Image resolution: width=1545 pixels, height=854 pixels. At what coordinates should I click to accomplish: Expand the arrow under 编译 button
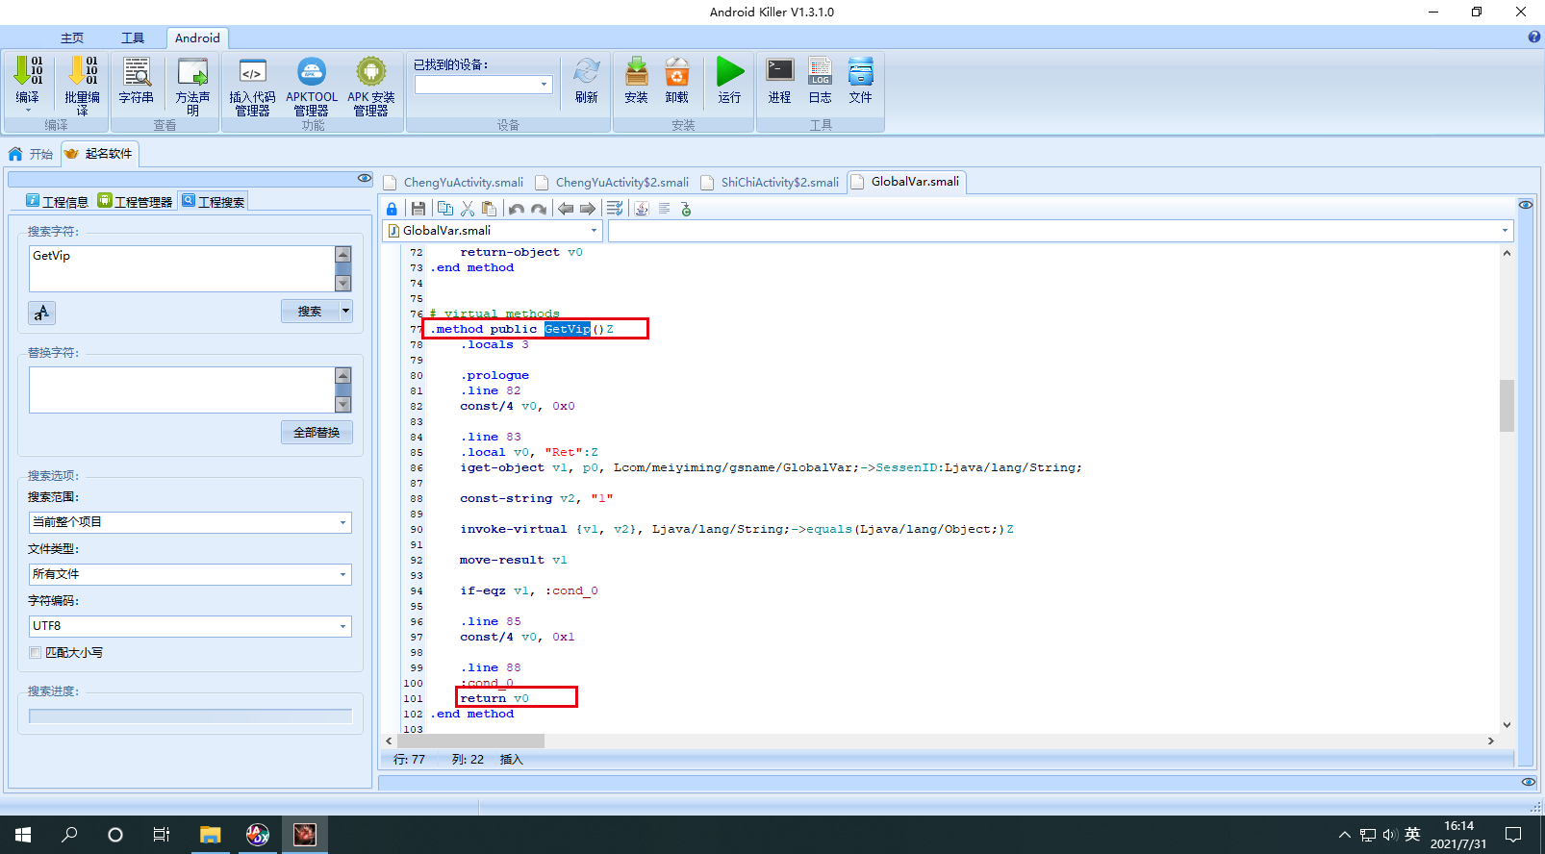click(x=28, y=111)
